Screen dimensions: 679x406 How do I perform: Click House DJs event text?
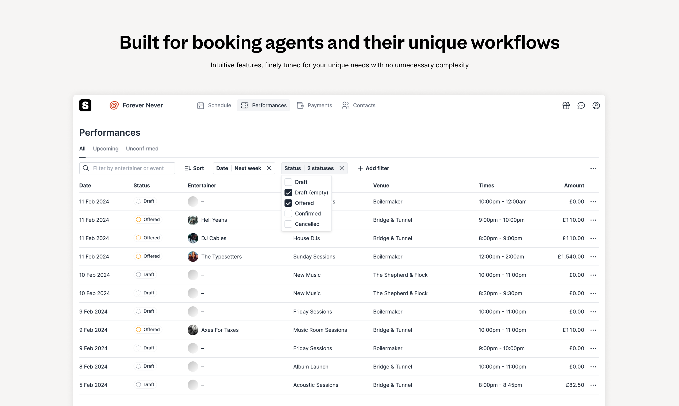point(306,238)
